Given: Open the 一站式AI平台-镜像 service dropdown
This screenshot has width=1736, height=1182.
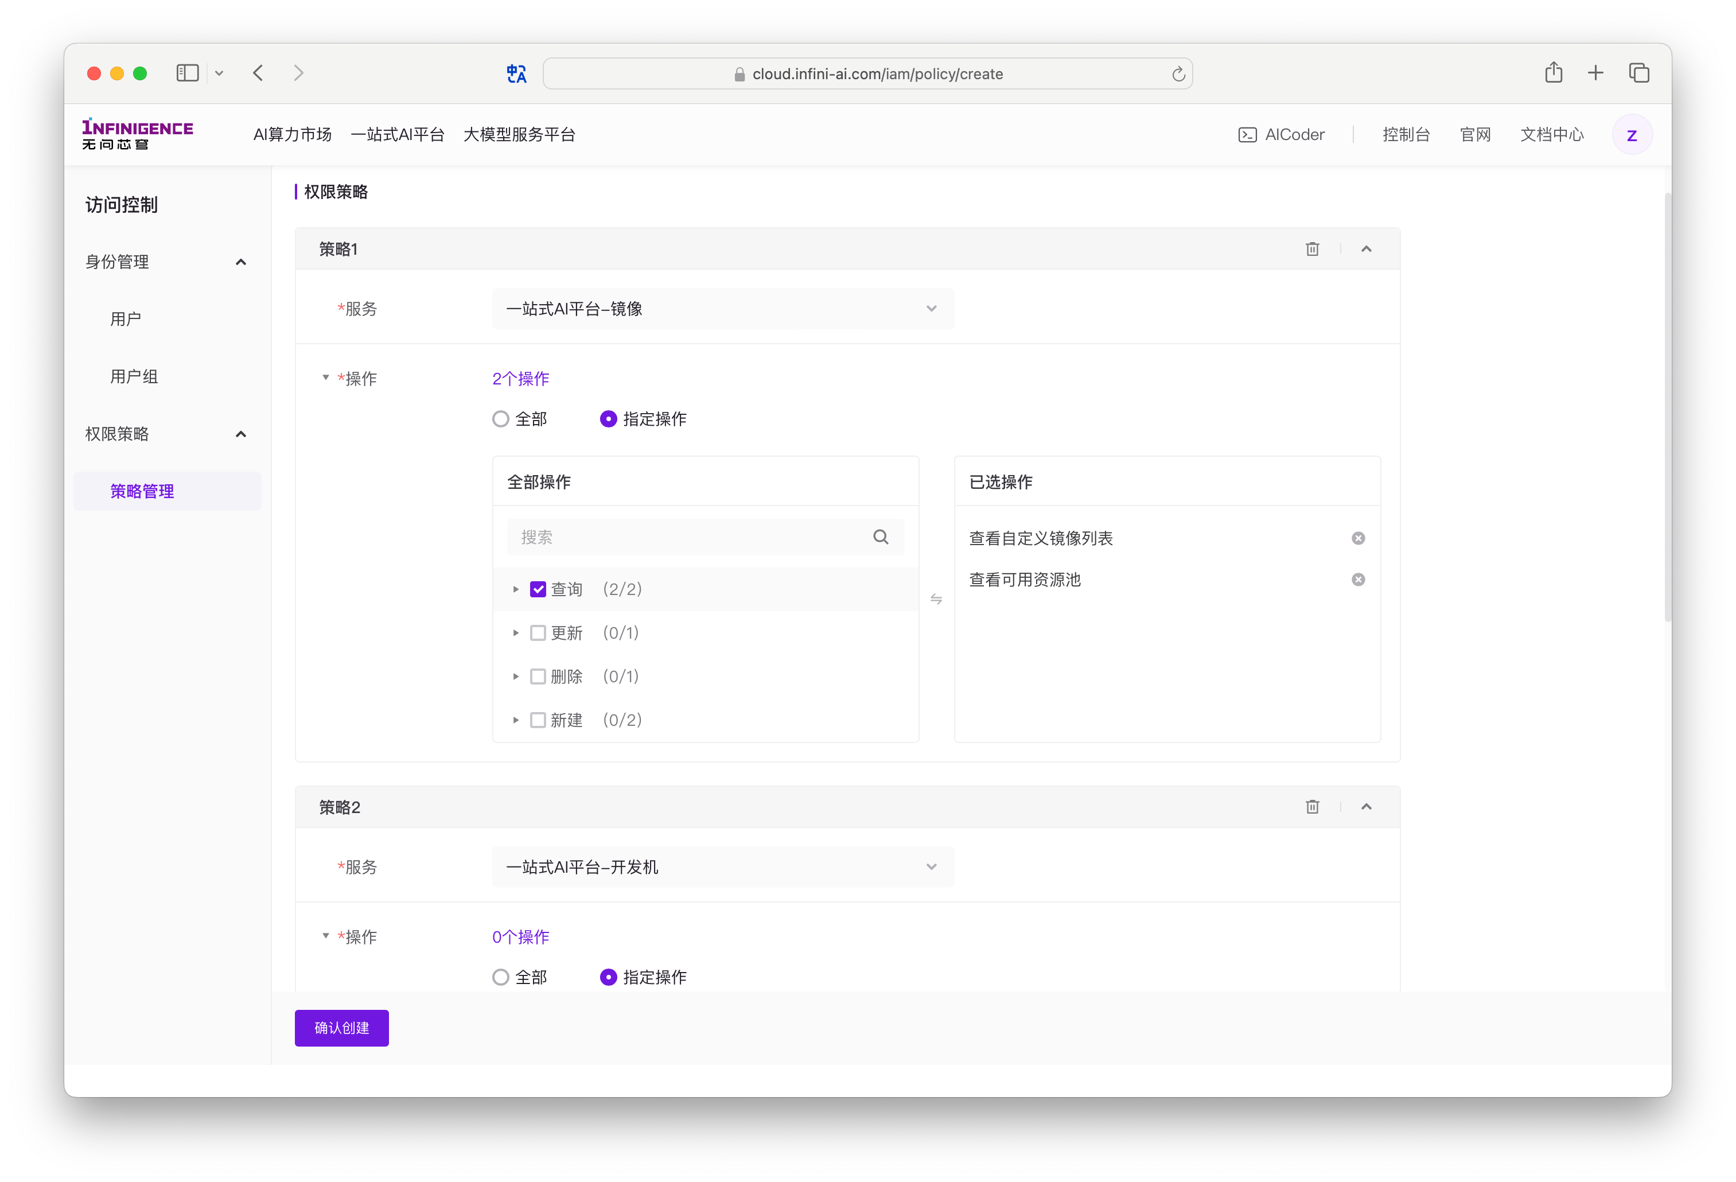Looking at the screenshot, I should tap(722, 309).
